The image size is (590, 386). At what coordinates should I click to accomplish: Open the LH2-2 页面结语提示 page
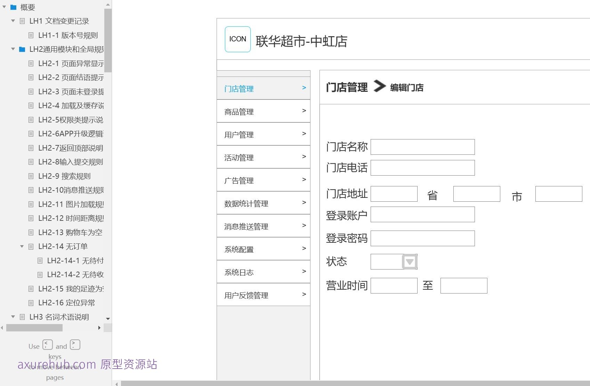coord(71,78)
